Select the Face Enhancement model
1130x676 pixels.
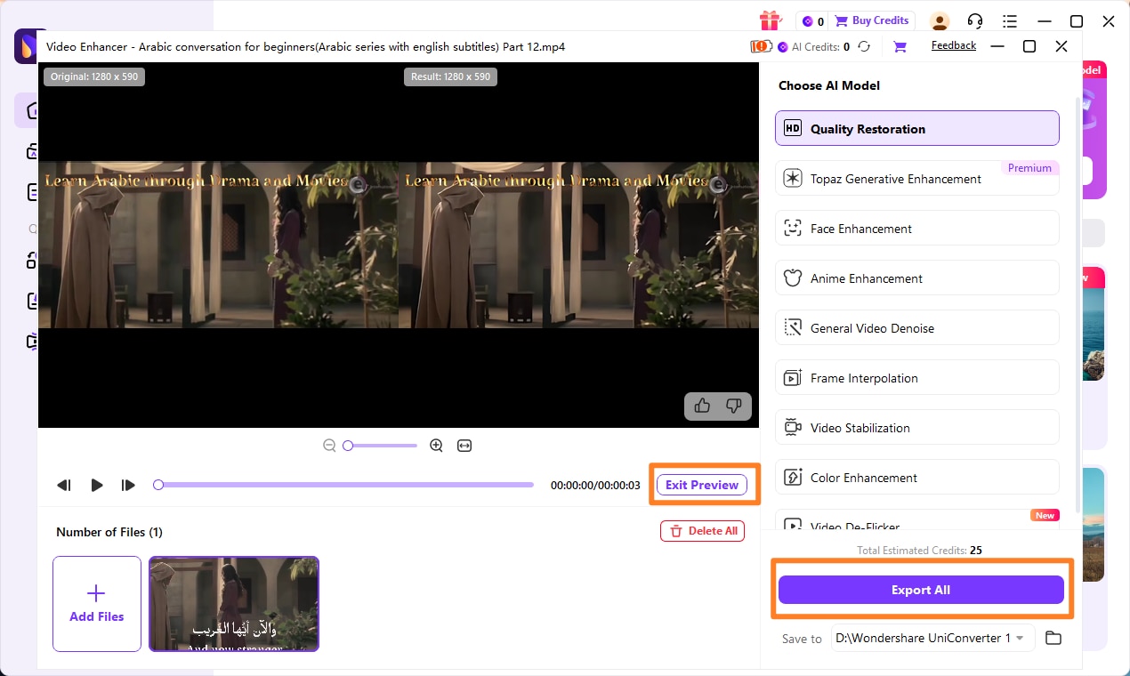(917, 229)
